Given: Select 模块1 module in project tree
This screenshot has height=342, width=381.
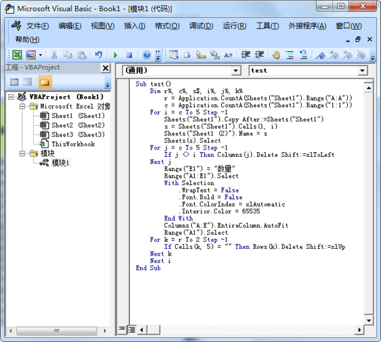Looking at the screenshot, I should tap(60, 163).
